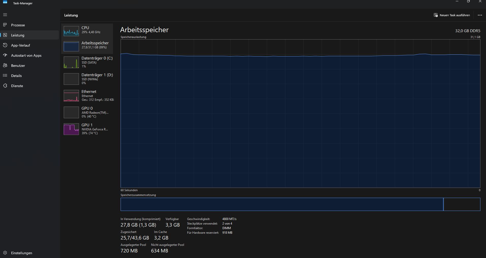This screenshot has height=258, width=486.
Task: Select the CPU performance entry label
Action: tap(85, 28)
